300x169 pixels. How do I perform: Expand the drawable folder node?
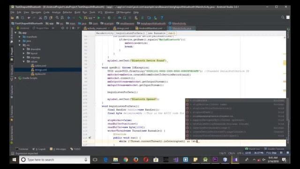(x=24, y=49)
